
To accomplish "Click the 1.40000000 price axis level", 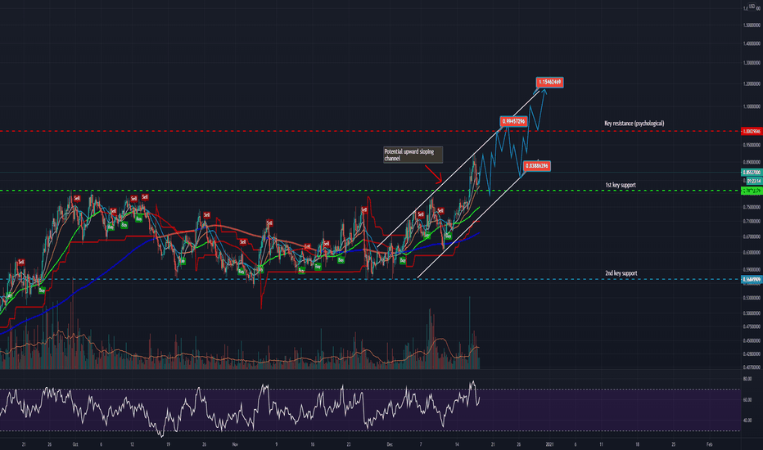I will 752,43.
